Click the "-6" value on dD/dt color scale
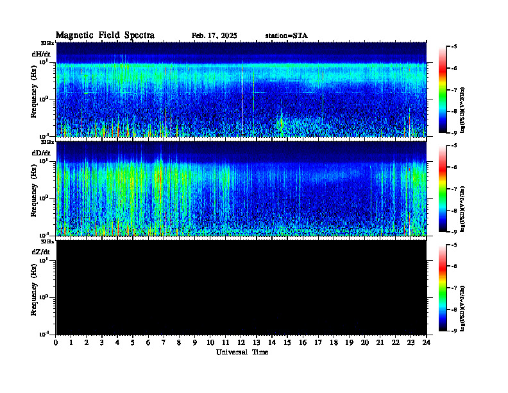Screen dimensions: 508x393 454,167
